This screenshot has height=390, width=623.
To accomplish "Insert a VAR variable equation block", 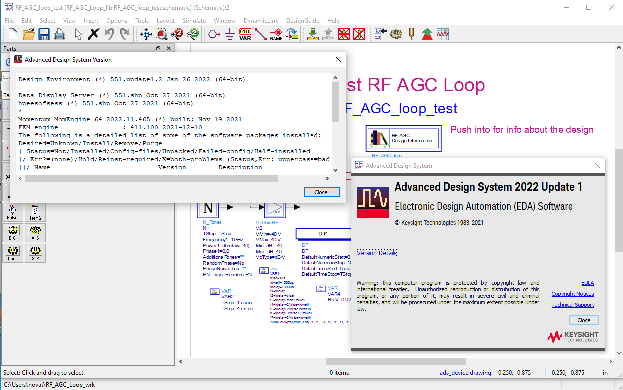I will (245, 34).
